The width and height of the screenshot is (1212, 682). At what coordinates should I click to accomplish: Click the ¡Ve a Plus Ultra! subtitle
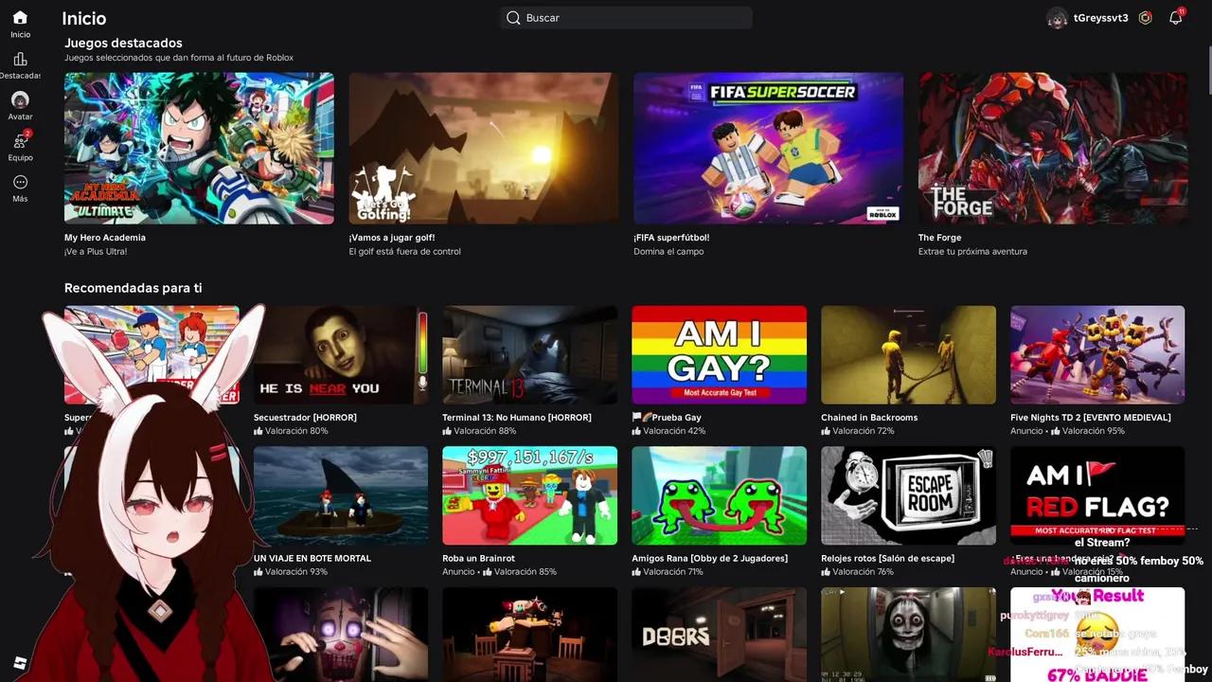point(96,252)
